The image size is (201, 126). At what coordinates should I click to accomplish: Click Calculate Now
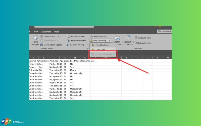[143, 38]
